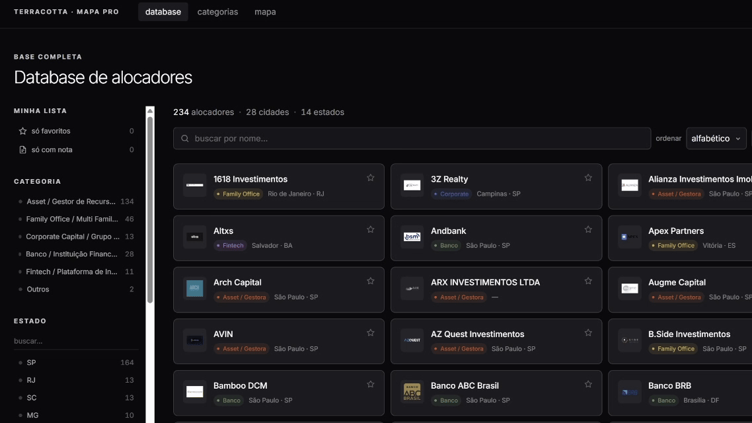Click the Banco tag on Andbank
The image size is (752, 423).
coord(446,246)
